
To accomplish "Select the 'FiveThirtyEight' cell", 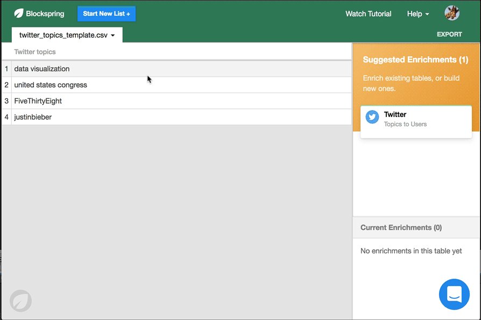I will [x=181, y=101].
